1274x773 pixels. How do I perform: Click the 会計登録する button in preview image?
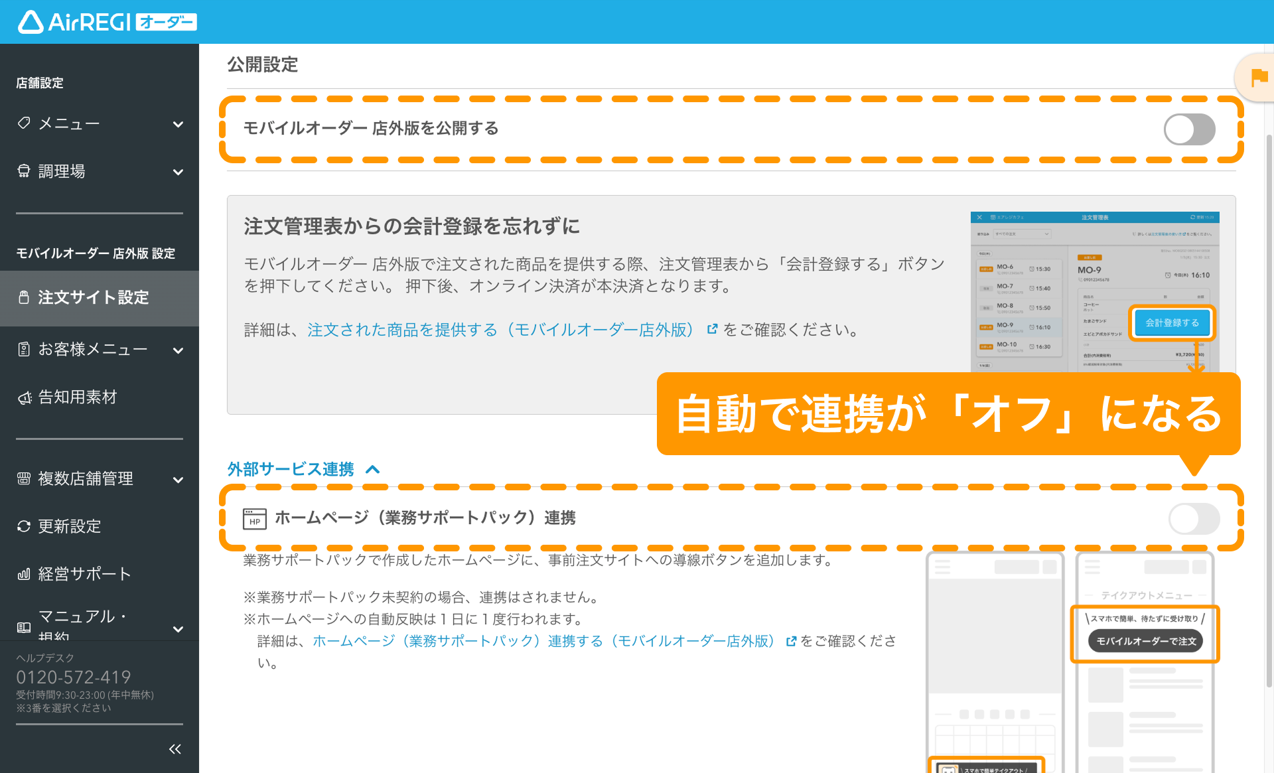[1172, 323]
